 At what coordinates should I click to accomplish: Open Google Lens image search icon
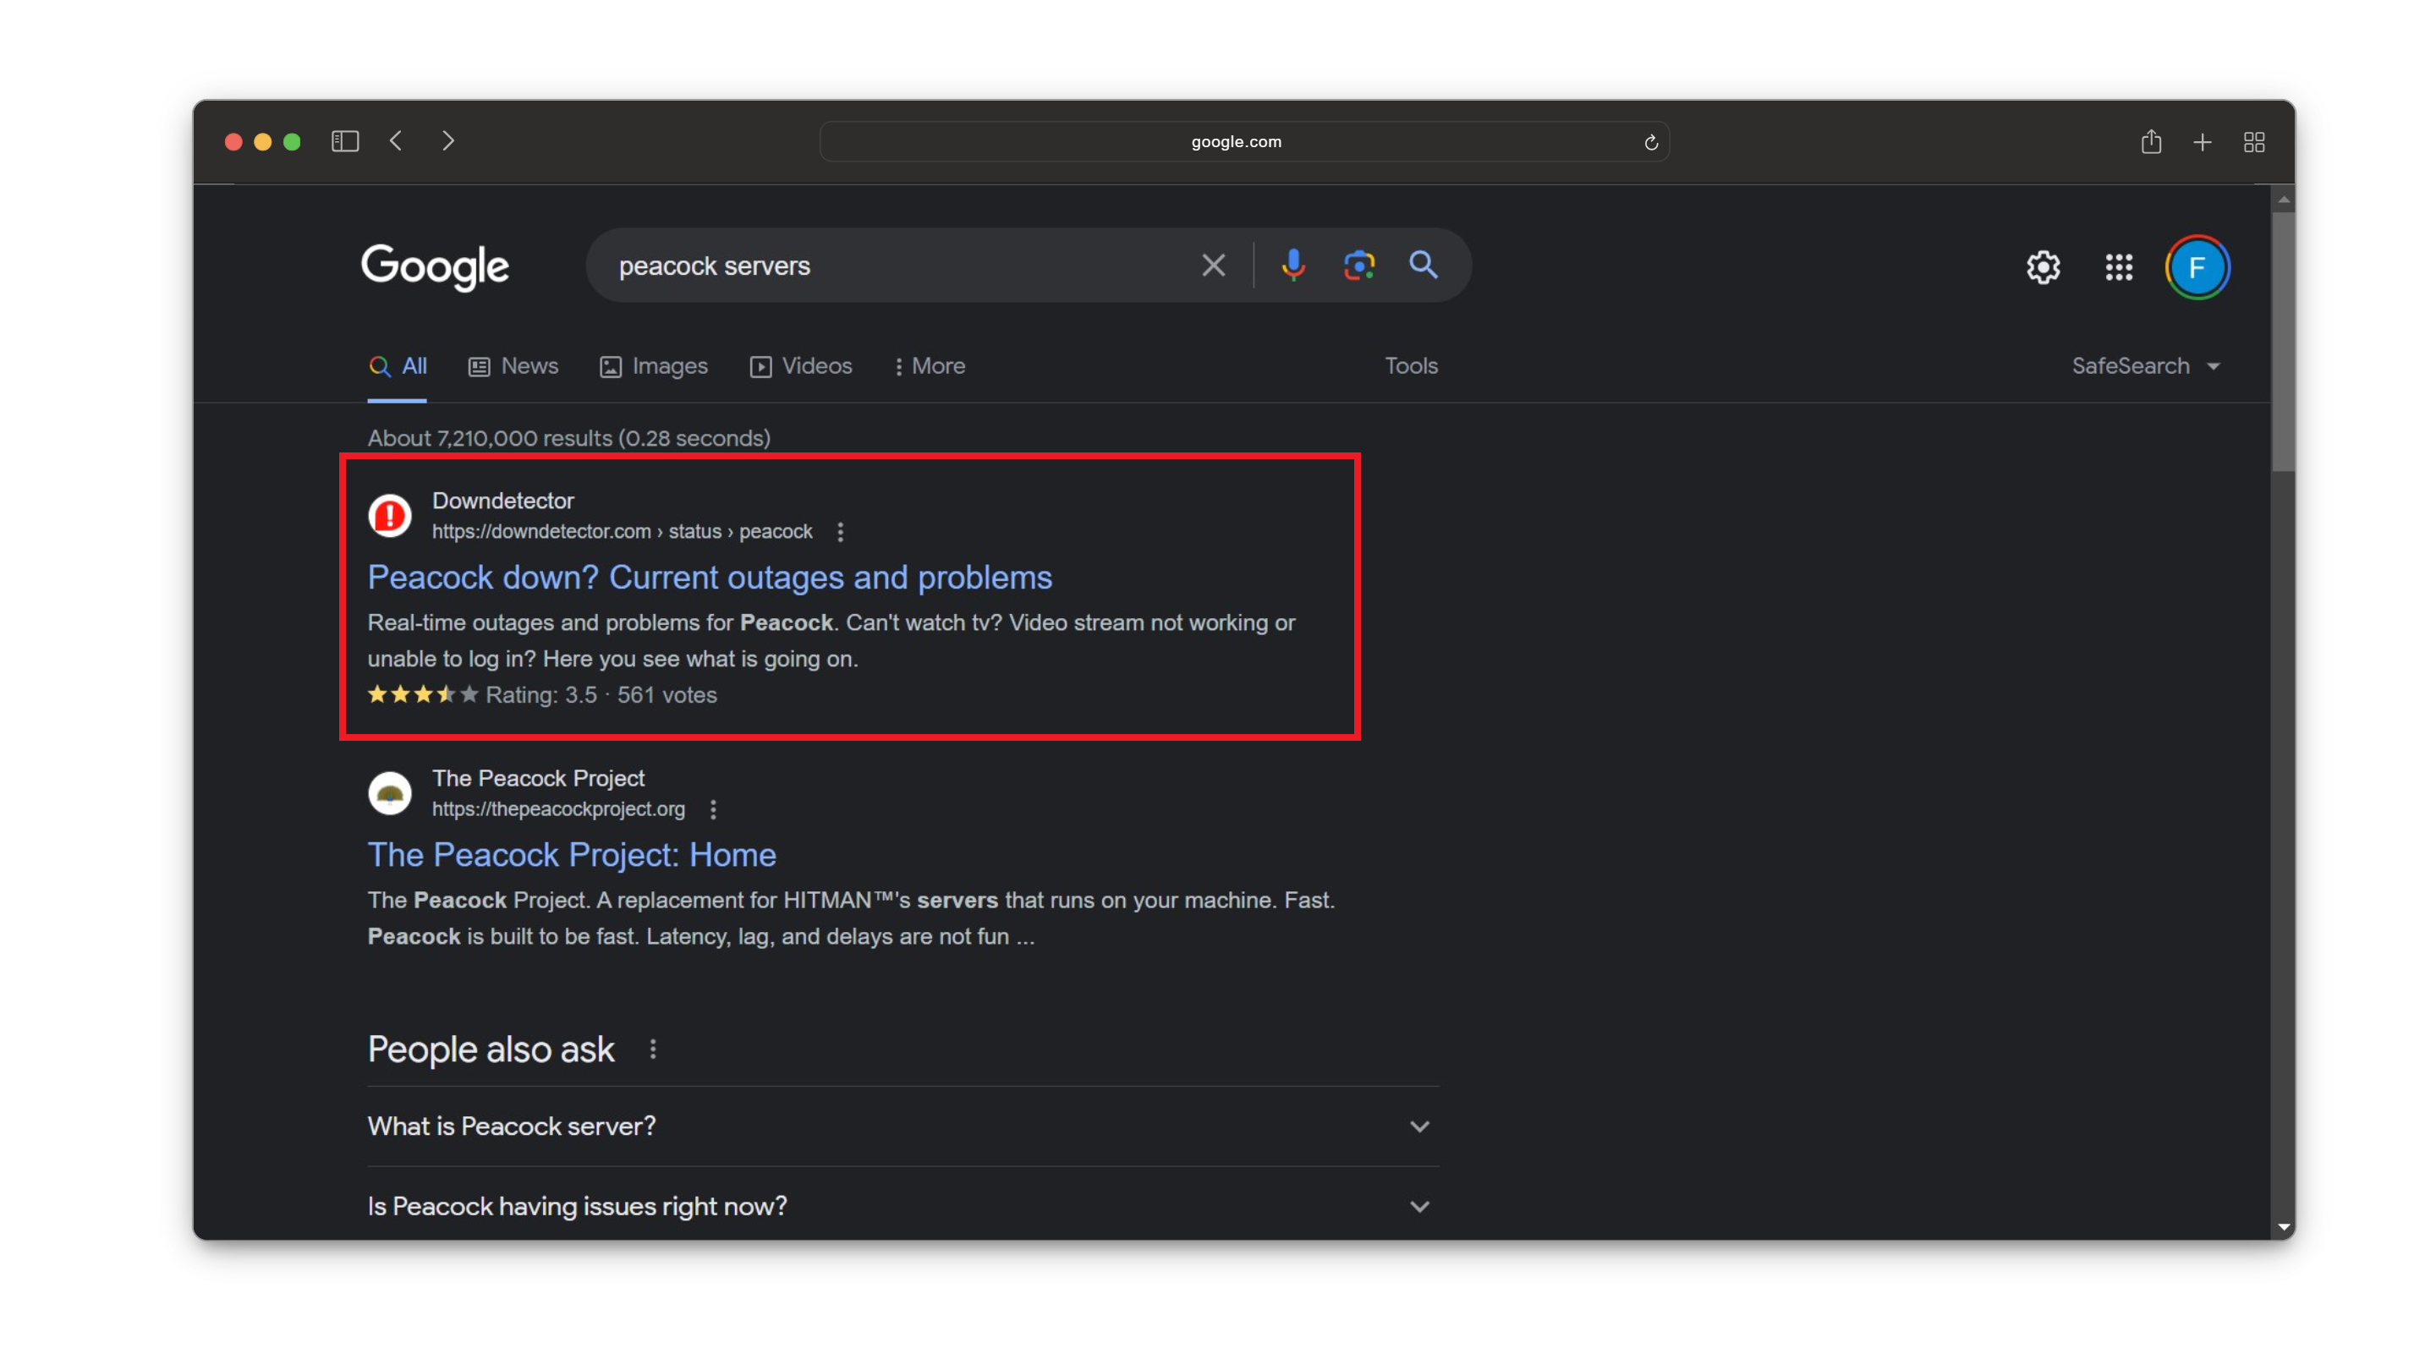1359,266
